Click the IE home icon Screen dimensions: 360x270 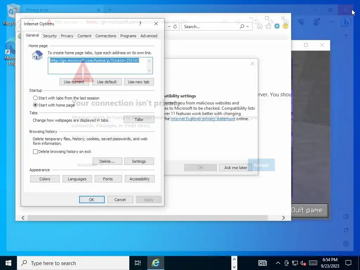point(260,26)
